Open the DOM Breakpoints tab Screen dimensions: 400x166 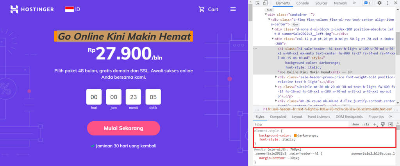(349, 117)
